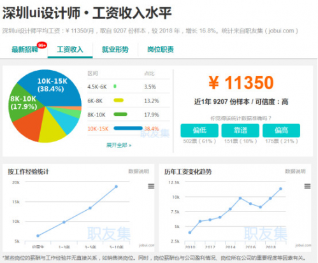
Task: Vote 偏高 on salary accuracy
Action: (281, 131)
